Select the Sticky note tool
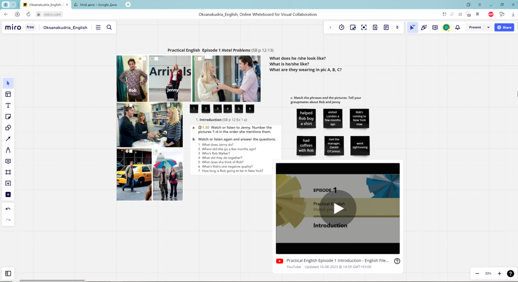The width and height of the screenshot is (518, 282). point(8,116)
